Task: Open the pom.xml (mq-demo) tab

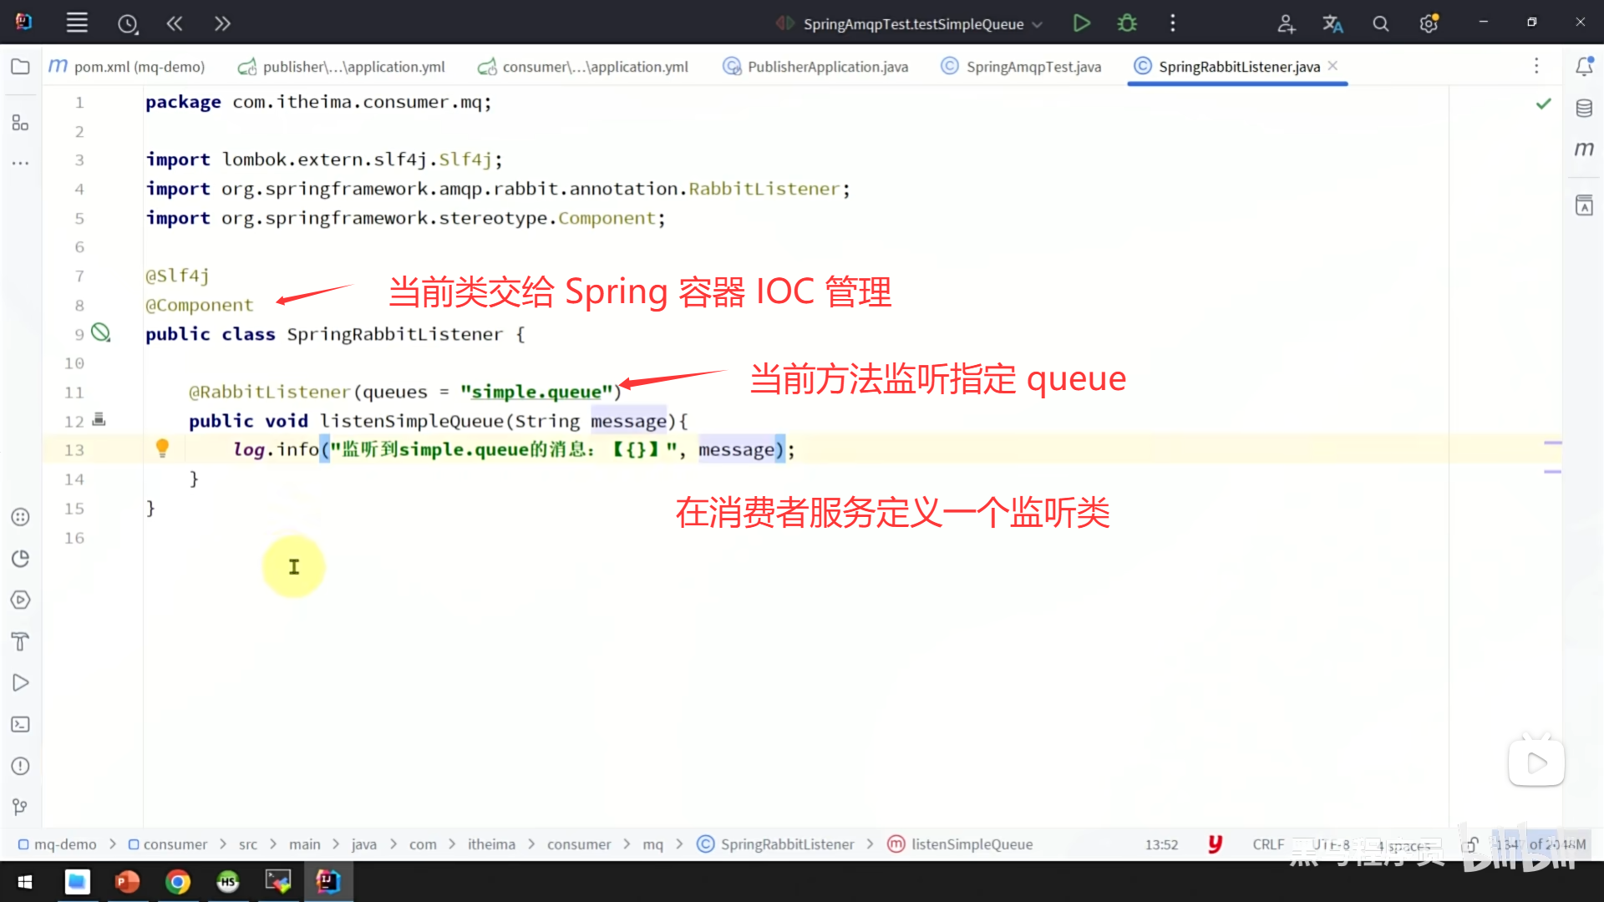Action: (139, 67)
